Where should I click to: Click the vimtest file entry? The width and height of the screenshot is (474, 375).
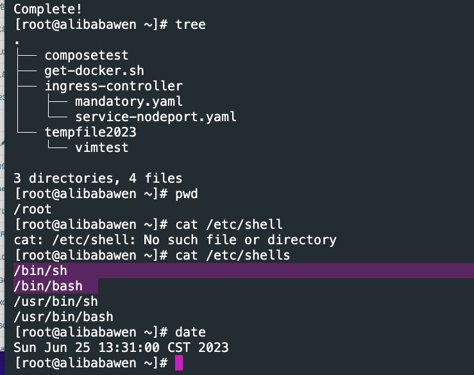pyautogui.click(x=102, y=147)
